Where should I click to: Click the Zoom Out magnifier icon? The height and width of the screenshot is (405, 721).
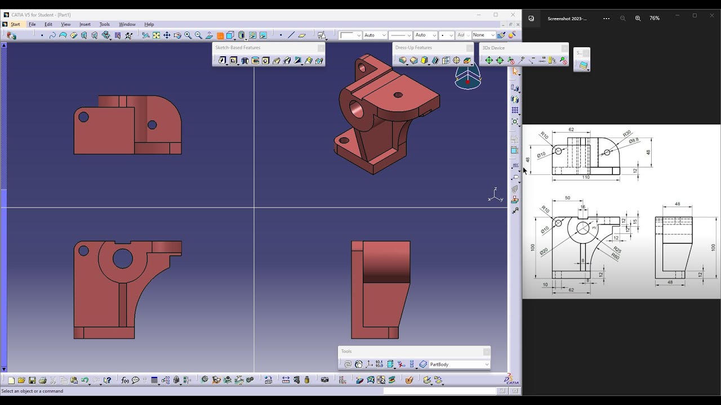coord(198,35)
